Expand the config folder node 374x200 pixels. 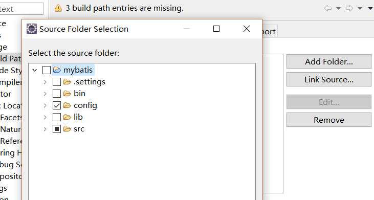(x=45, y=105)
